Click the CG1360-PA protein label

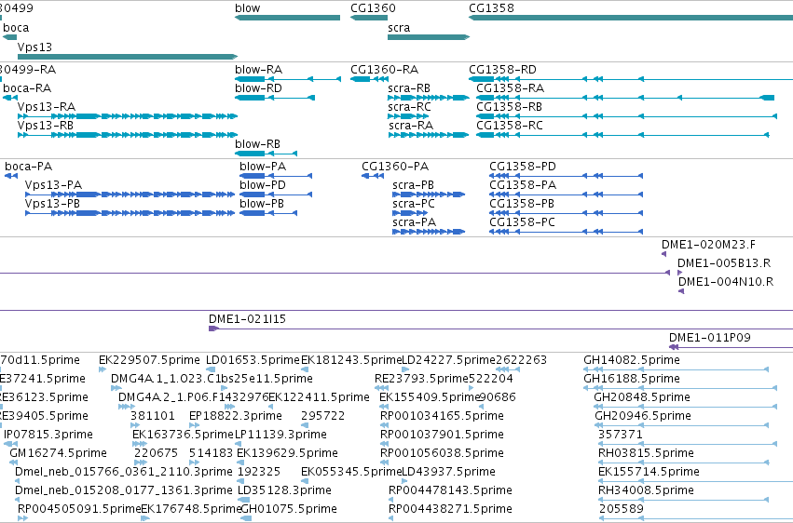tap(395, 167)
